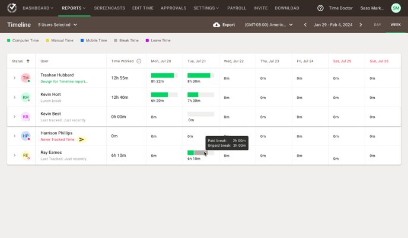Expand Ray Eames' row
The width and height of the screenshot is (408, 238).
point(15,155)
